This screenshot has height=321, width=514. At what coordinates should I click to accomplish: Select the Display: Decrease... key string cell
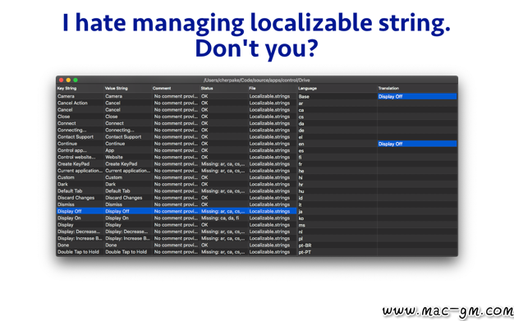click(80, 232)
